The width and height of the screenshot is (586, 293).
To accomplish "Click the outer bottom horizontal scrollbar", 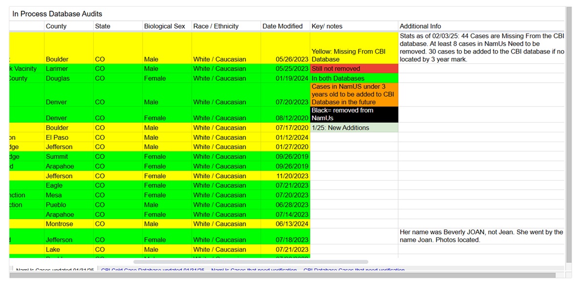I will click(283, 275).
